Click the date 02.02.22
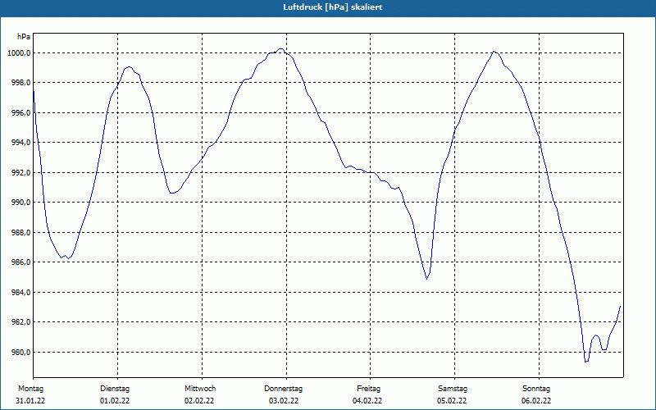The image size is (656, 410). (x=199, y=401)
